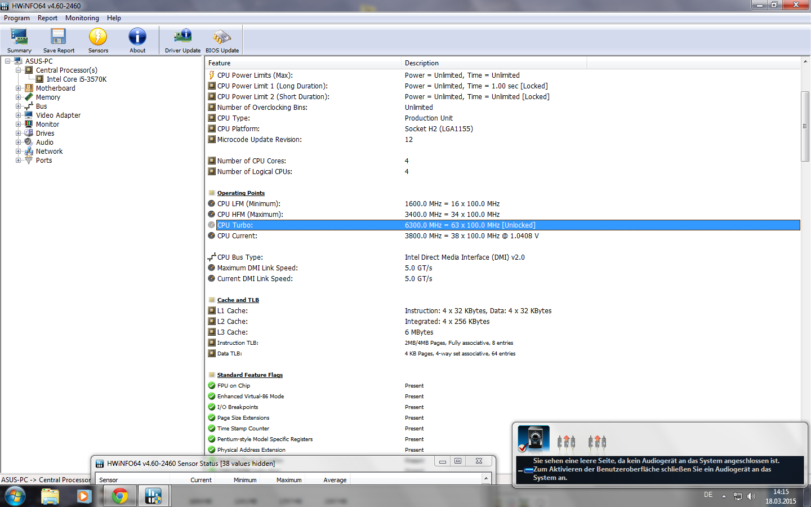Screen dimensions: 811x507
Task: Open the Windows Start menu
Action: point(15,496)
